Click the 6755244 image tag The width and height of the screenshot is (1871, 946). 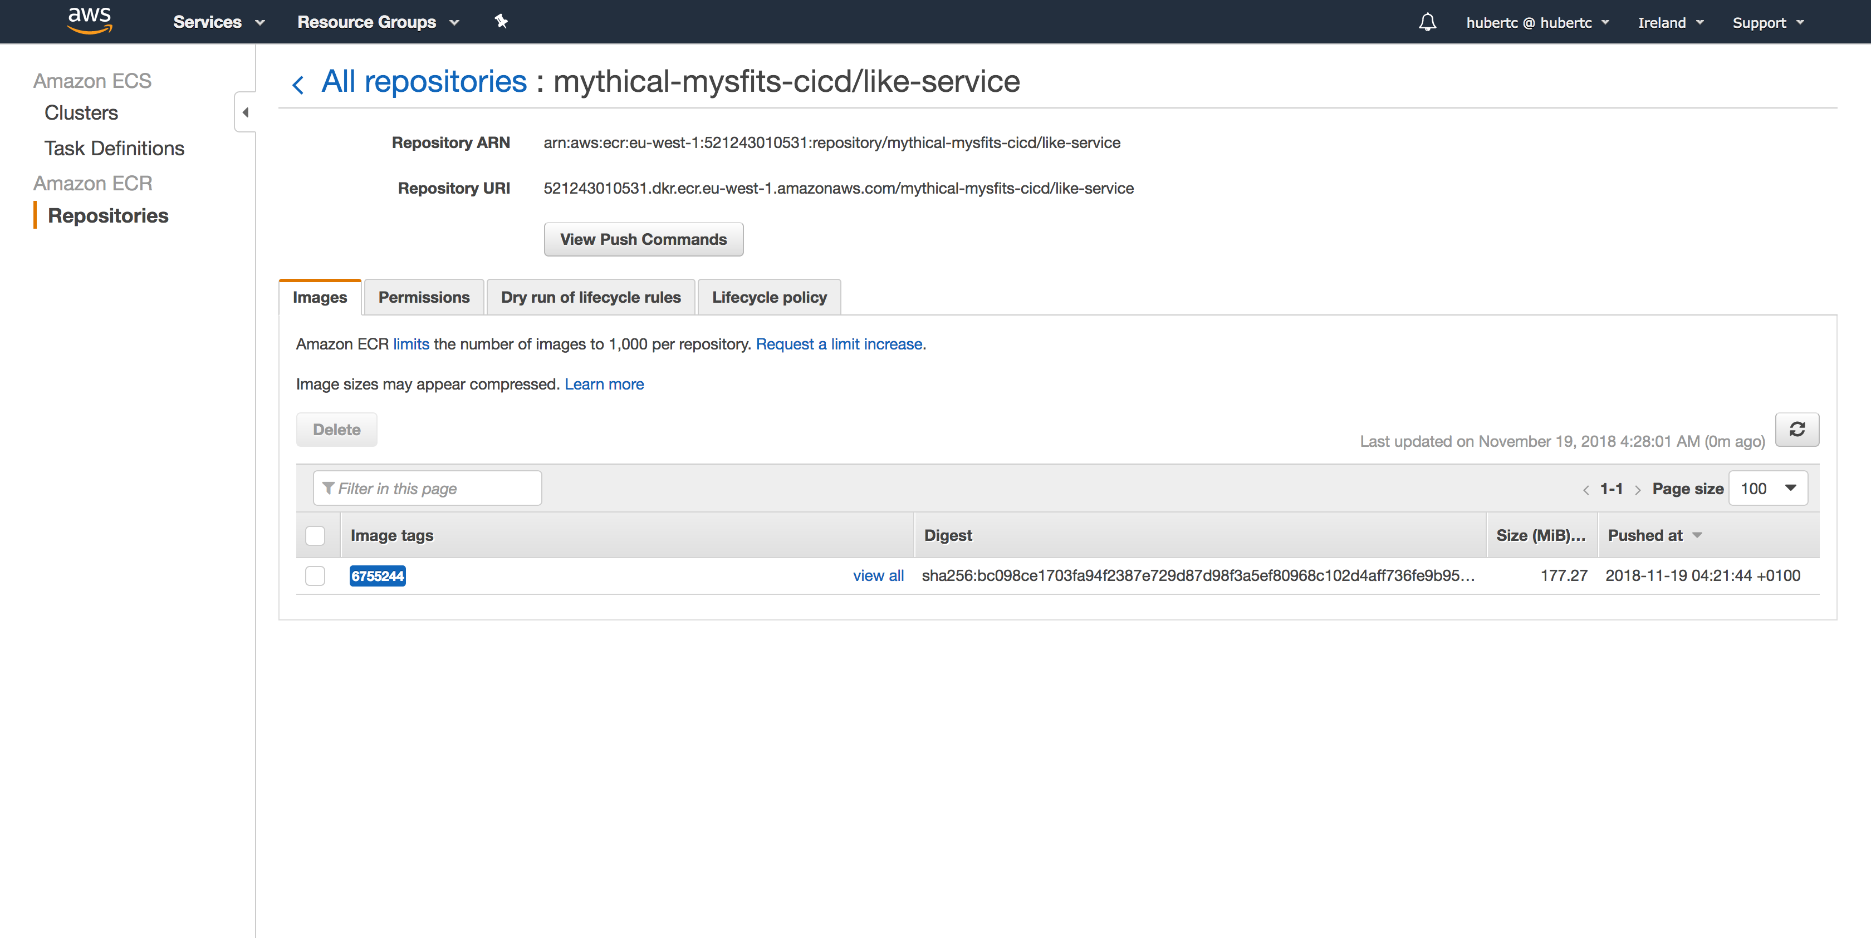click(x=378, y=576)
